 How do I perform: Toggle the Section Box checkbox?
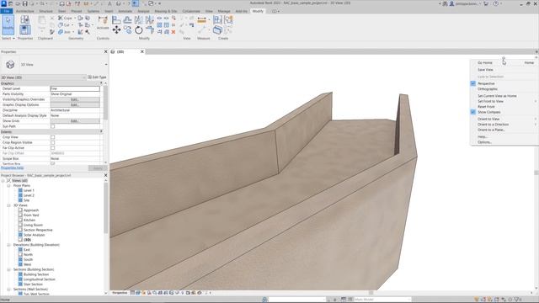[52, 163]
